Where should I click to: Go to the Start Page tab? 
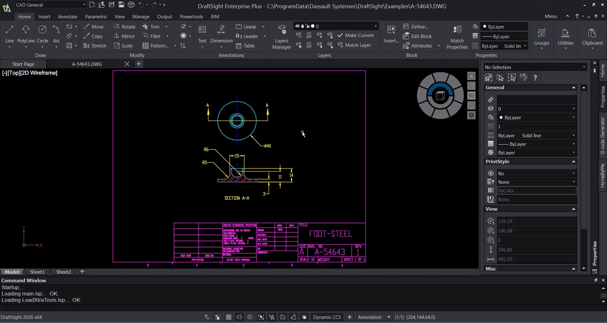(23, 64)
